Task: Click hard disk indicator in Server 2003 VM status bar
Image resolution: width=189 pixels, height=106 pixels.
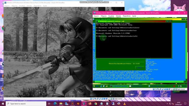Action: [x=154, y=89]
